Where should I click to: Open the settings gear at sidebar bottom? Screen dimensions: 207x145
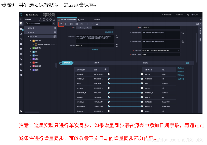tap(21, 111)
